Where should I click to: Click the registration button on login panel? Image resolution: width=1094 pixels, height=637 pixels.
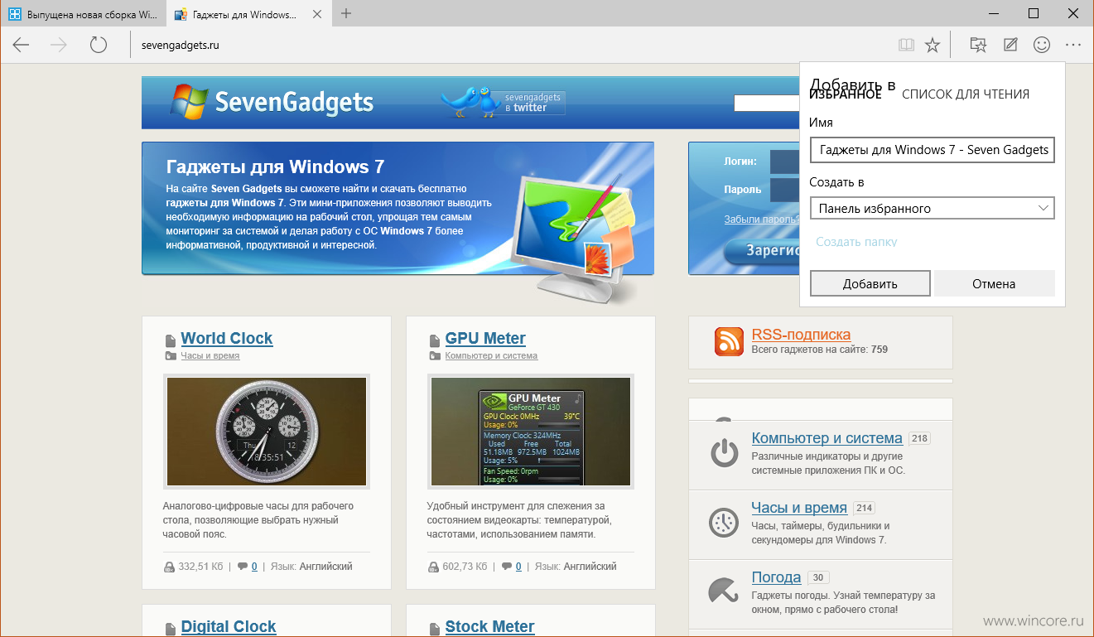click(762, 251)
